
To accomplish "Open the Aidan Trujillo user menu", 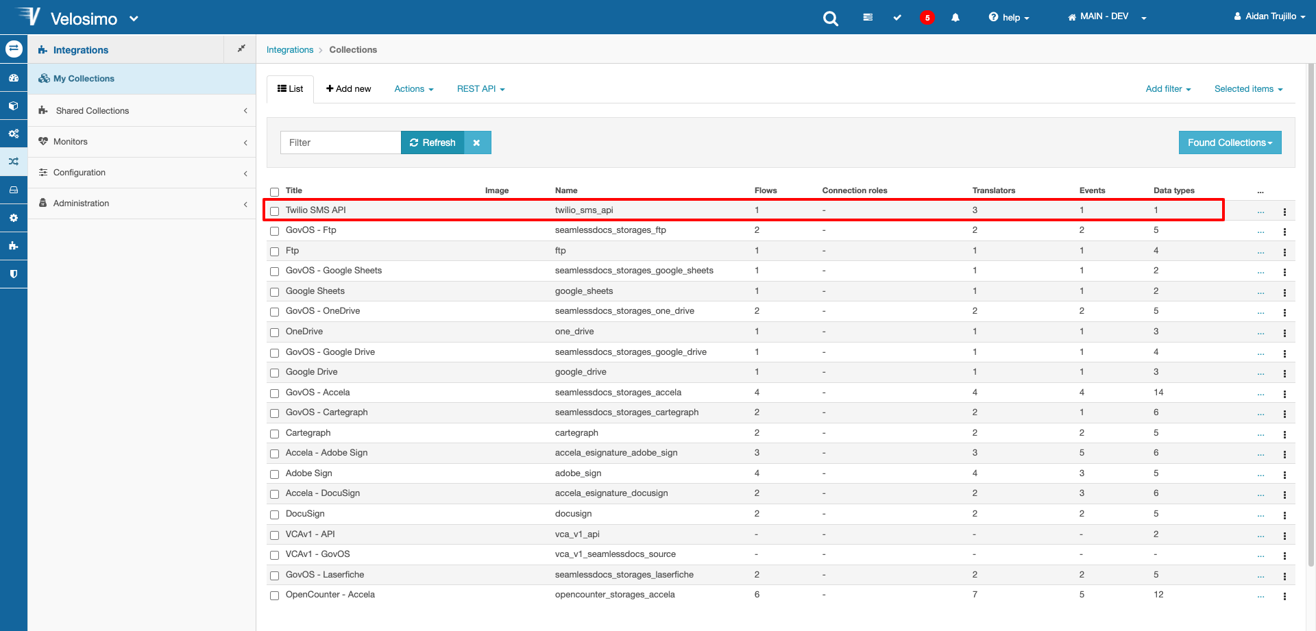I will tap(1269, 16).
